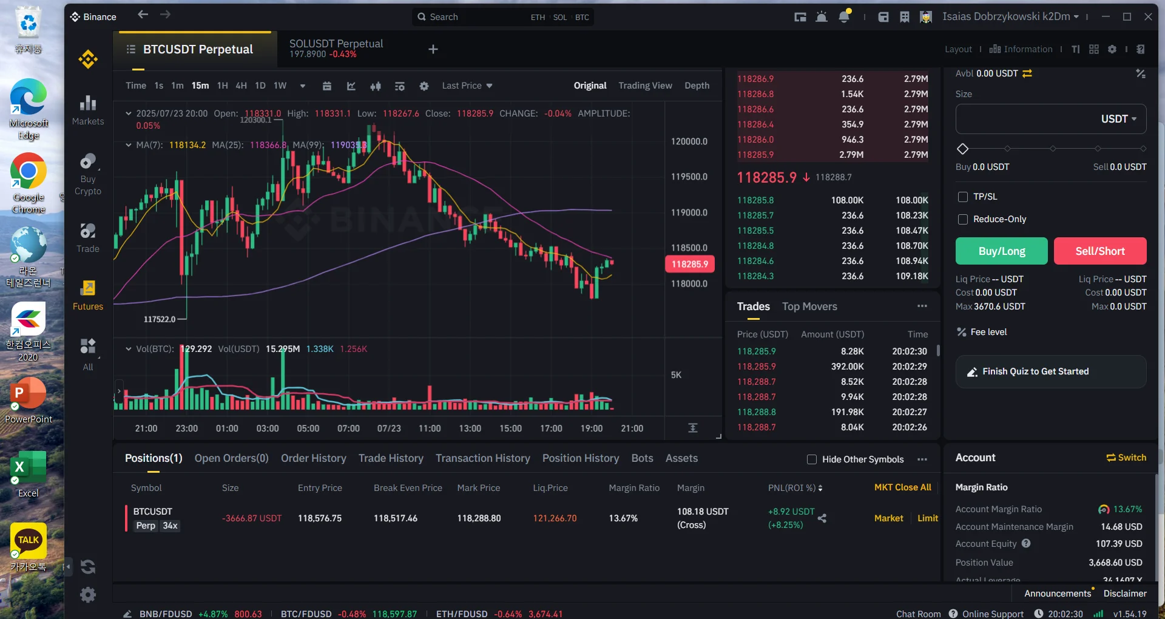
Task: Click the Binance diamond logo in the sidebar
Action: click(88, 59)
